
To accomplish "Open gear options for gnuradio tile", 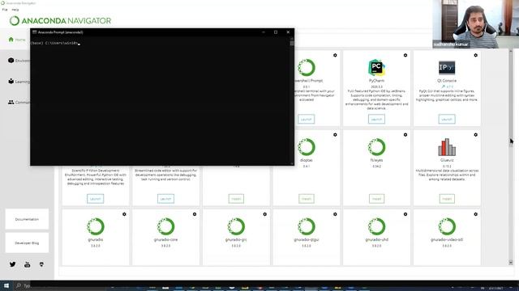I will pyautogui.click(x=124, y=214).
